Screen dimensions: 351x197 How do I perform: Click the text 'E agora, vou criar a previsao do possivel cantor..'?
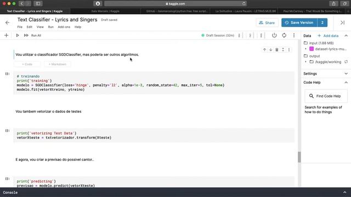(55, 159)
